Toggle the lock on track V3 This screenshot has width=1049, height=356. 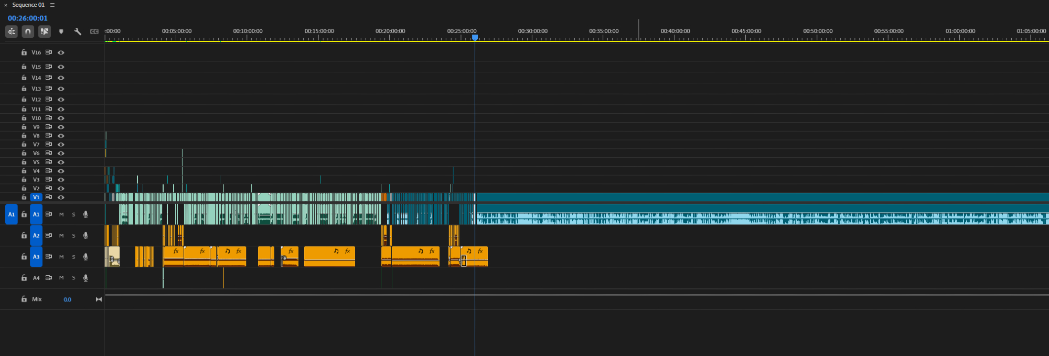tap(24, 180)
